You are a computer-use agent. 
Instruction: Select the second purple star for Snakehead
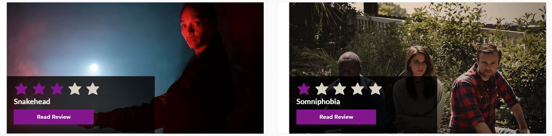click(39, 89)
